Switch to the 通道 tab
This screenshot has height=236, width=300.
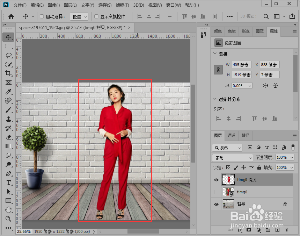click(x=232, y=135)
